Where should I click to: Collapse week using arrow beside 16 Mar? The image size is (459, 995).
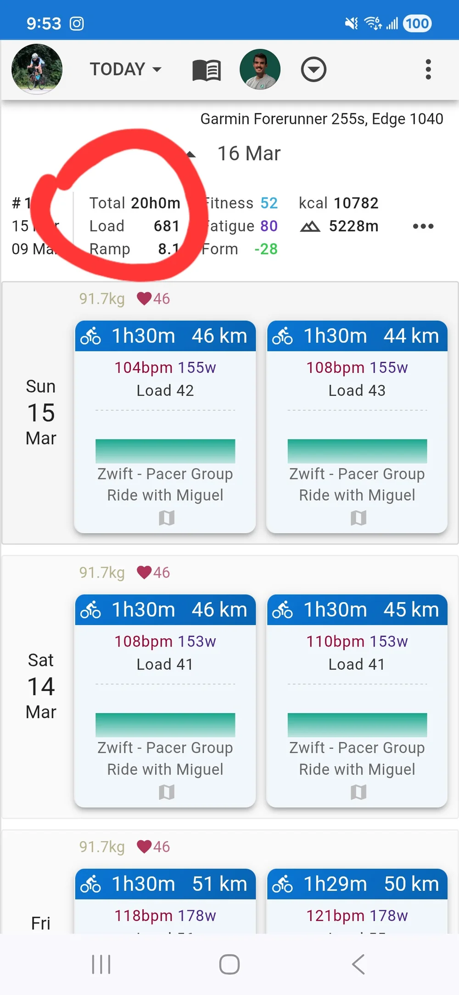[191, 155]
